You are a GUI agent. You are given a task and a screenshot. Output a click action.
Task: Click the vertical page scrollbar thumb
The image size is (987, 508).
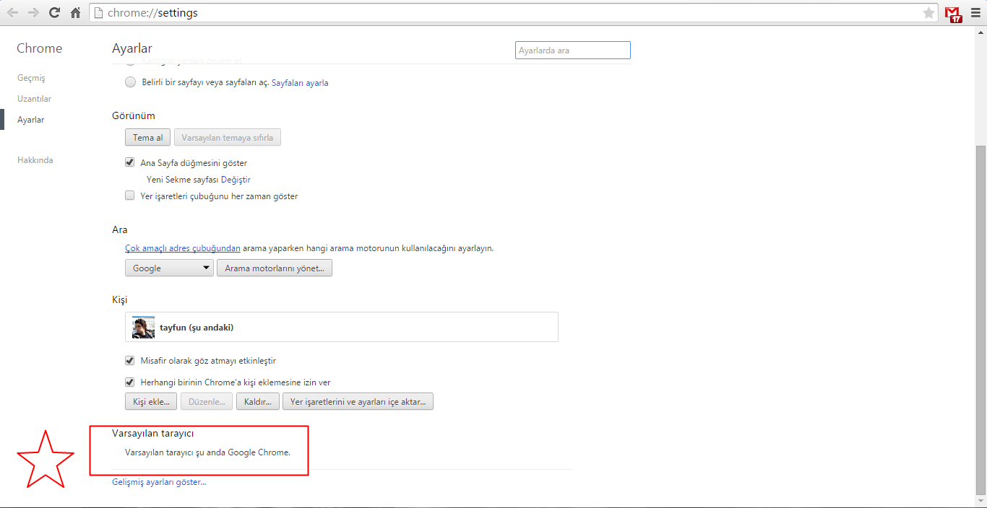(x=980, y=319)
